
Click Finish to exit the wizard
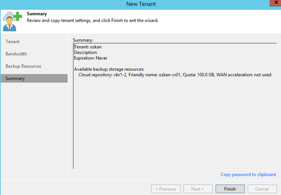click(x=230, y=189)
